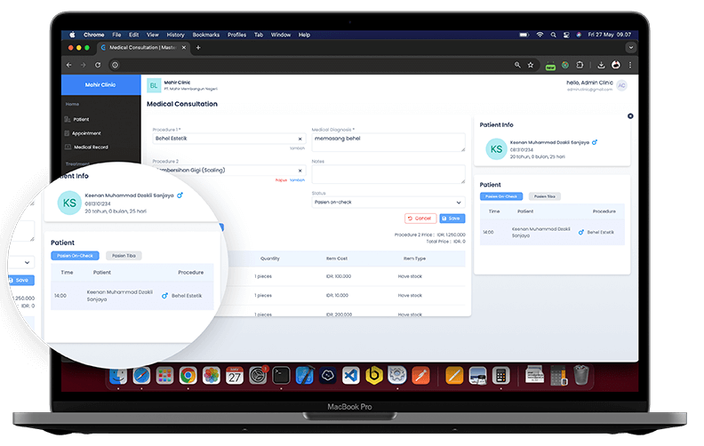This screenshot has width=704, height=446.
Task: Open the Bookmarks menu in menu bar
Action: [x=205, y=35]
